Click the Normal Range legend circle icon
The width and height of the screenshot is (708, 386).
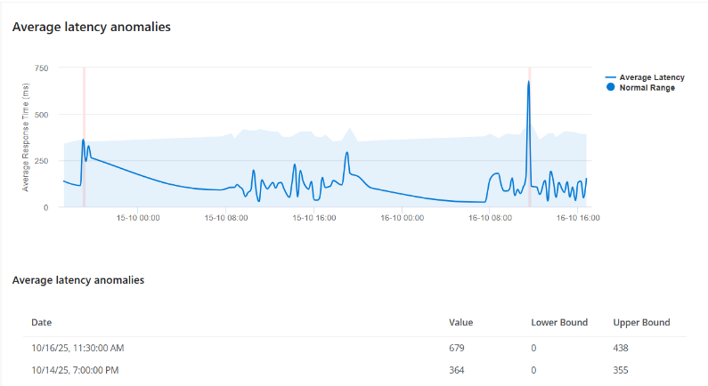[x=610, y=87]
